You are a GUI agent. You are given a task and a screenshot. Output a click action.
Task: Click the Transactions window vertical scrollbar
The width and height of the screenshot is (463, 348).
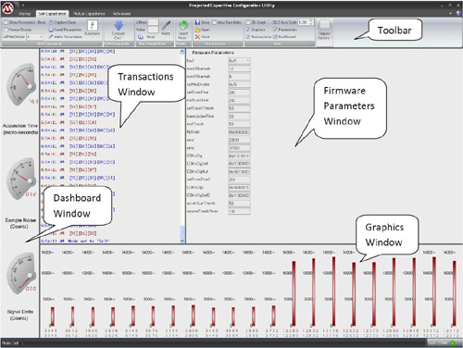(x=182, y=146)
